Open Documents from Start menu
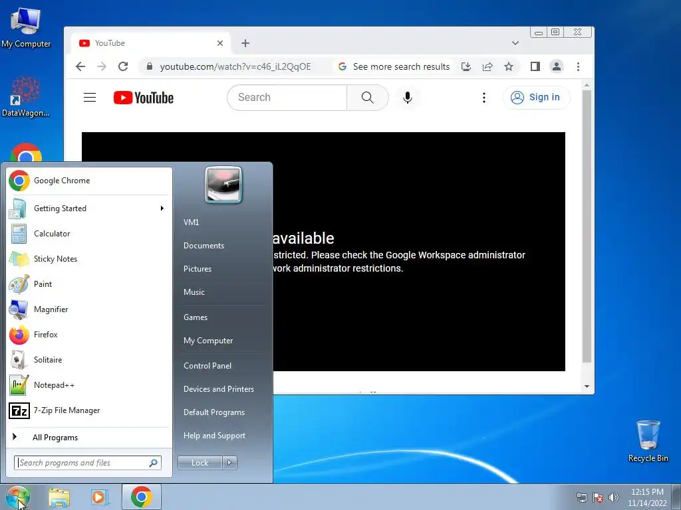 pyautogui.click(x=204, y=246)
